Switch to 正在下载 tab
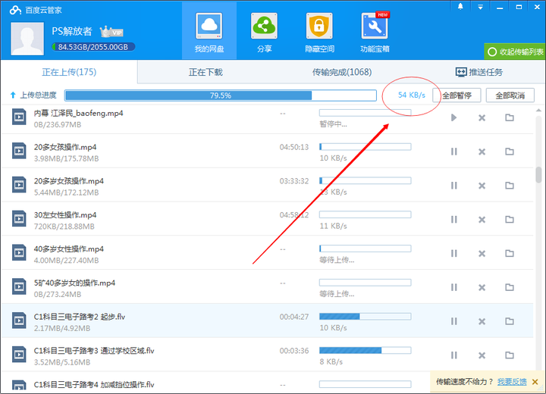Viewport: 546px width, 394px height. (206, 72)
